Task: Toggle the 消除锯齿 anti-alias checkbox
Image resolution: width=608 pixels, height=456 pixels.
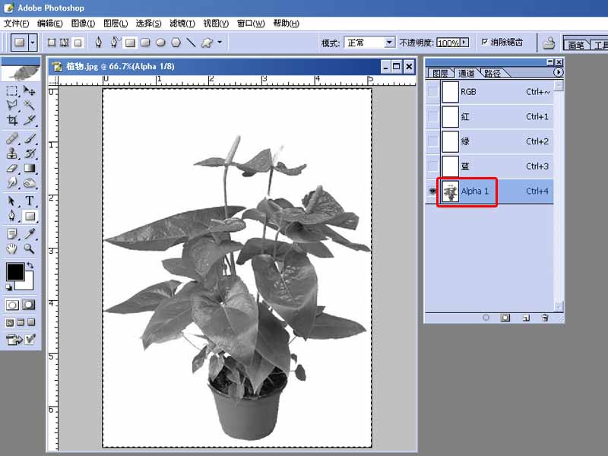Action: pos(485,43)
